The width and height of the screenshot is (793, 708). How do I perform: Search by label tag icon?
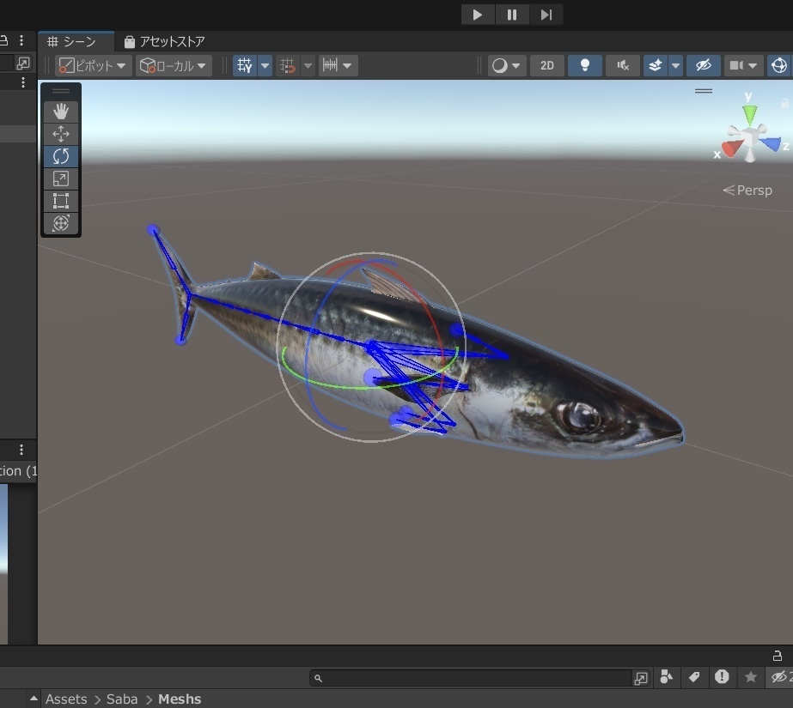pyautogui.click(x=694, y=677)
